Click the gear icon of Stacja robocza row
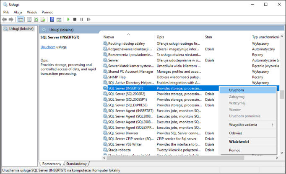The height and width of the screenshot is (174, 286). click(x=105, y=150)
